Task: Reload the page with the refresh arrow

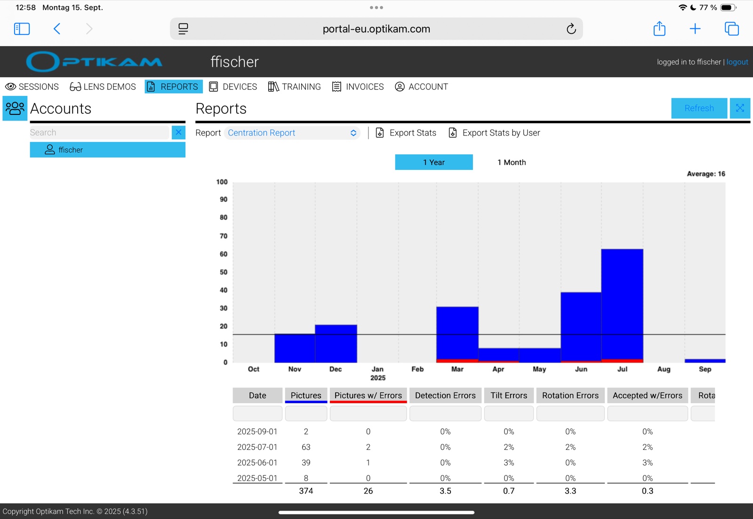Action: pos(571,29)
